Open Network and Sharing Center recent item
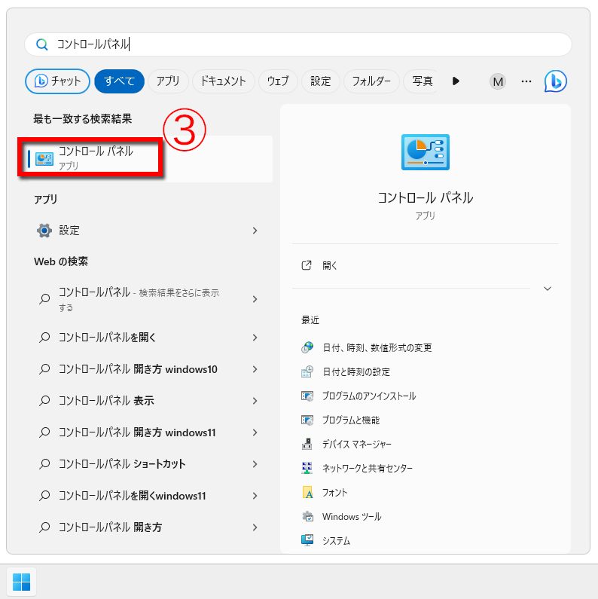598x599 pixels. pos(367,469)
